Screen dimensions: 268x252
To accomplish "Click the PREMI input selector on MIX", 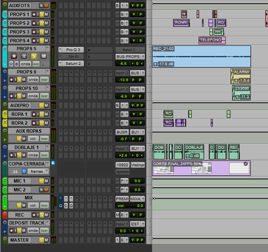I will click(x=122, y=199).
